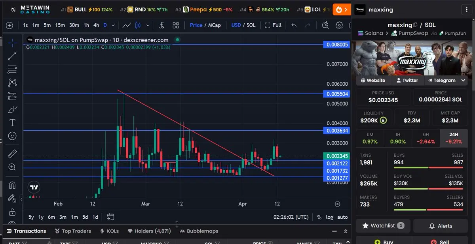
Task: Undo the last chart action
Action: pyautogui.click(x=294, y=25)
